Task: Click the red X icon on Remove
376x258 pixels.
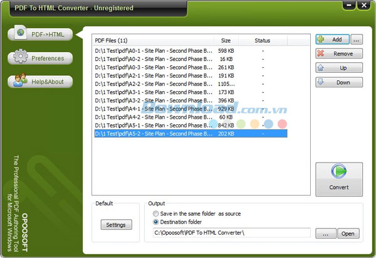Action: coord(321,53)
